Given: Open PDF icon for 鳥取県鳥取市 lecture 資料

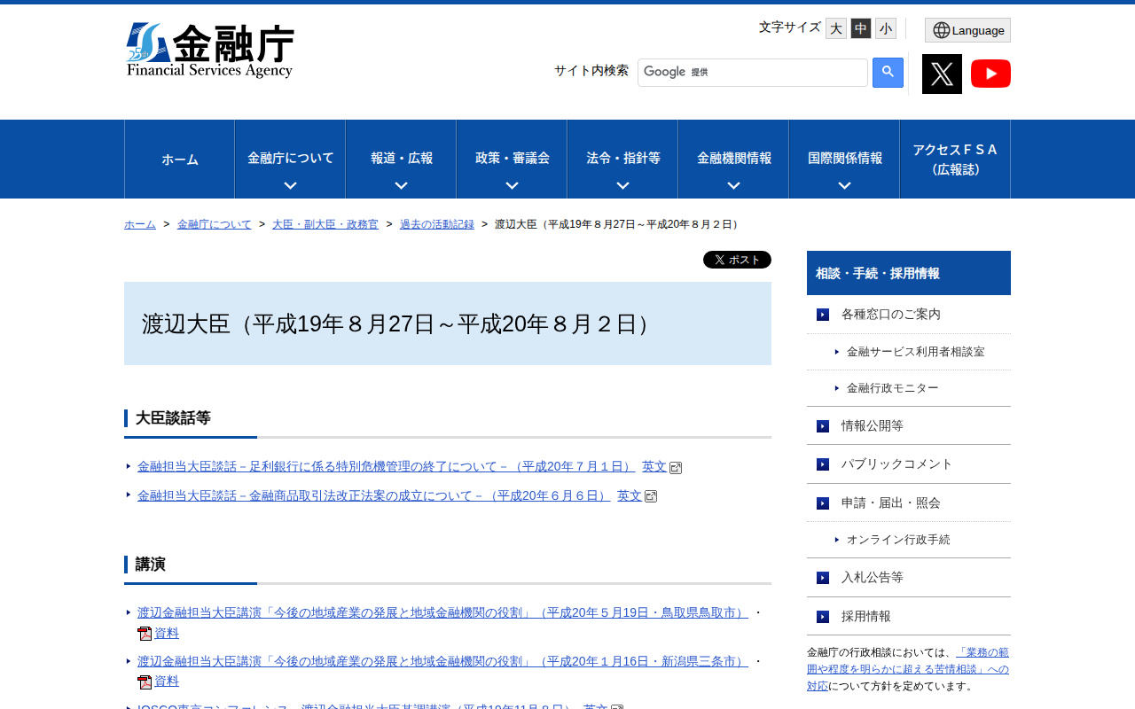Looking at the screenshot, I should (145, 634).
